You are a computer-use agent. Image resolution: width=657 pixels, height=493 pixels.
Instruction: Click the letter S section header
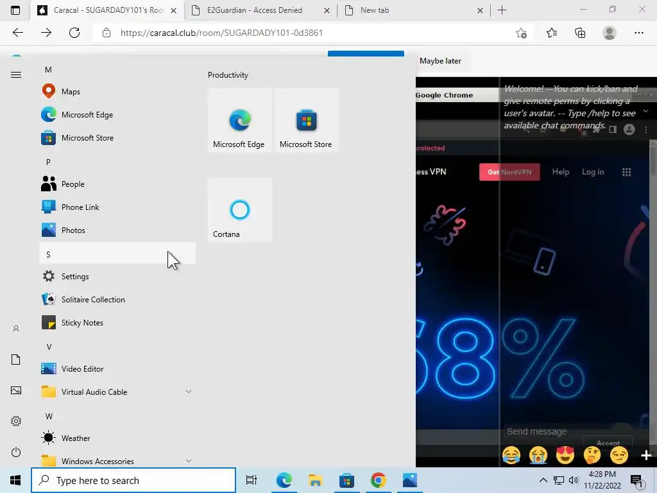[x=117, y=253]
